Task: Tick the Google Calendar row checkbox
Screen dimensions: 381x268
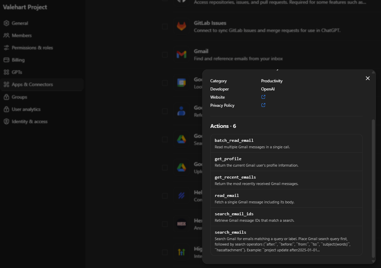Action: point(165,83)
